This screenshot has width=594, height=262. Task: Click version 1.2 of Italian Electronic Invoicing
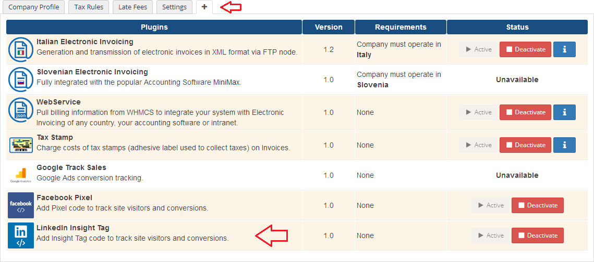tap(329, 49)
